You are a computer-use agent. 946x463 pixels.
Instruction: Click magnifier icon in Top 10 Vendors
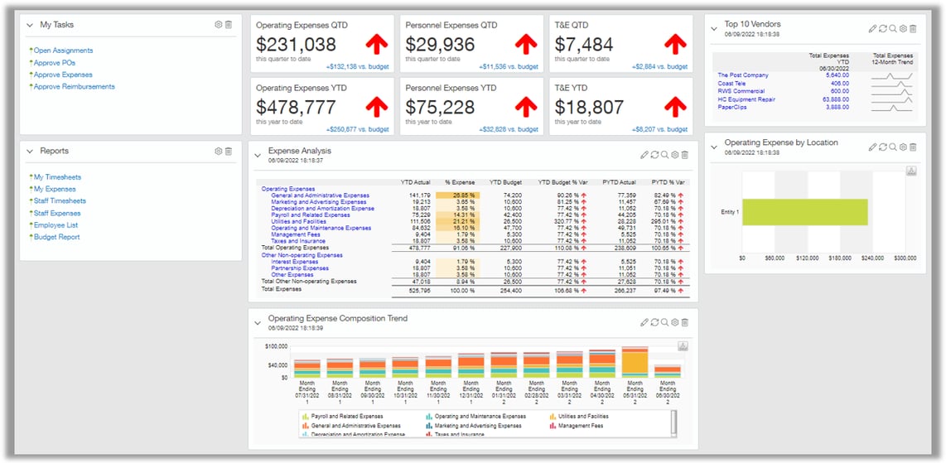893,28
